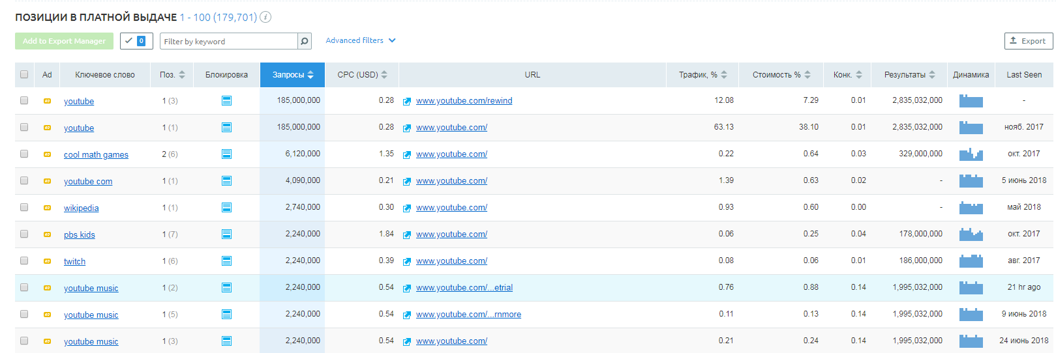Check the box for the cool math games row
The height and width of the screenshot is (353, 1056).
(x=24, y=154)
